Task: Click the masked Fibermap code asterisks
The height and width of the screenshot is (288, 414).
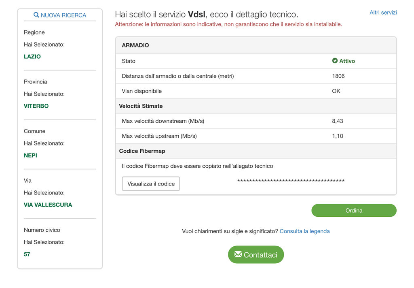Action: pos(291,181)
